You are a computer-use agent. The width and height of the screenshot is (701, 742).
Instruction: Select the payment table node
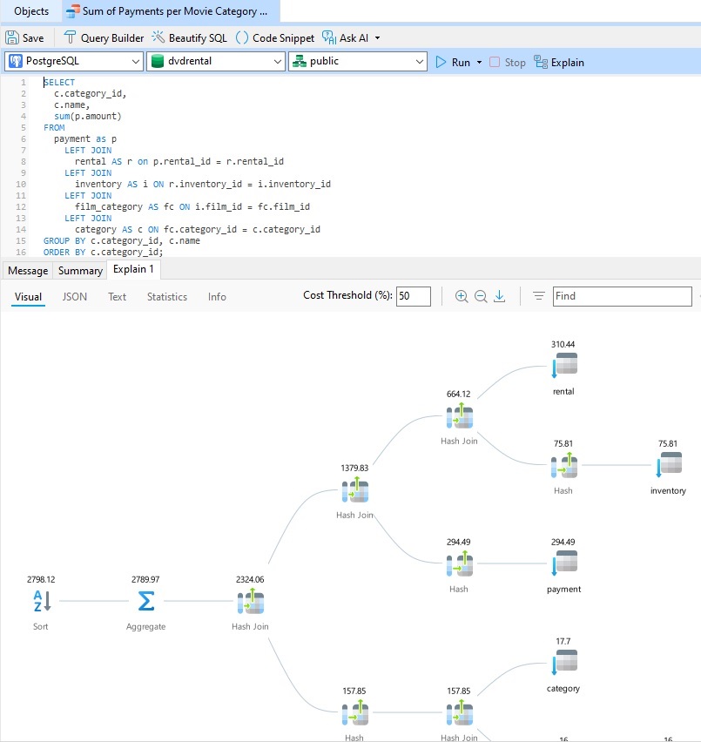[563, 563]
